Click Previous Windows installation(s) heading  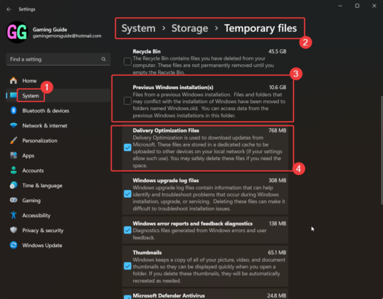[x=173, y=87]
